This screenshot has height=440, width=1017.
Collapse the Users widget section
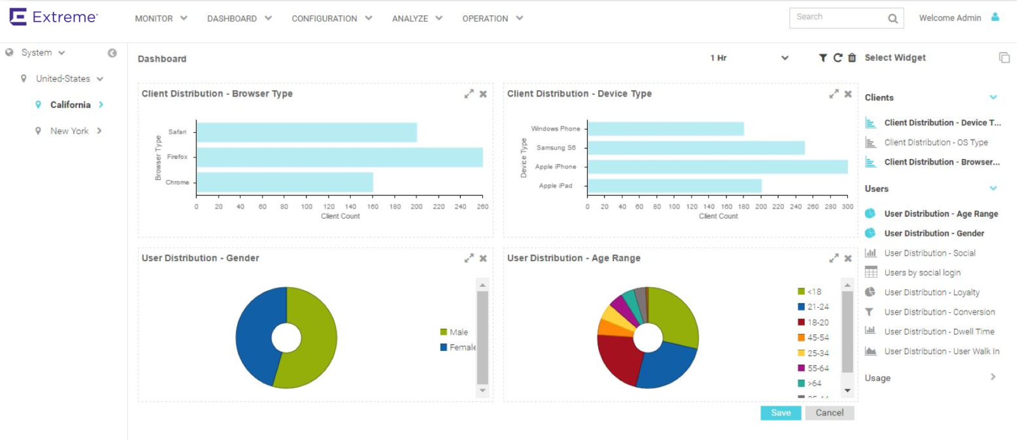[x=993, y=188]
